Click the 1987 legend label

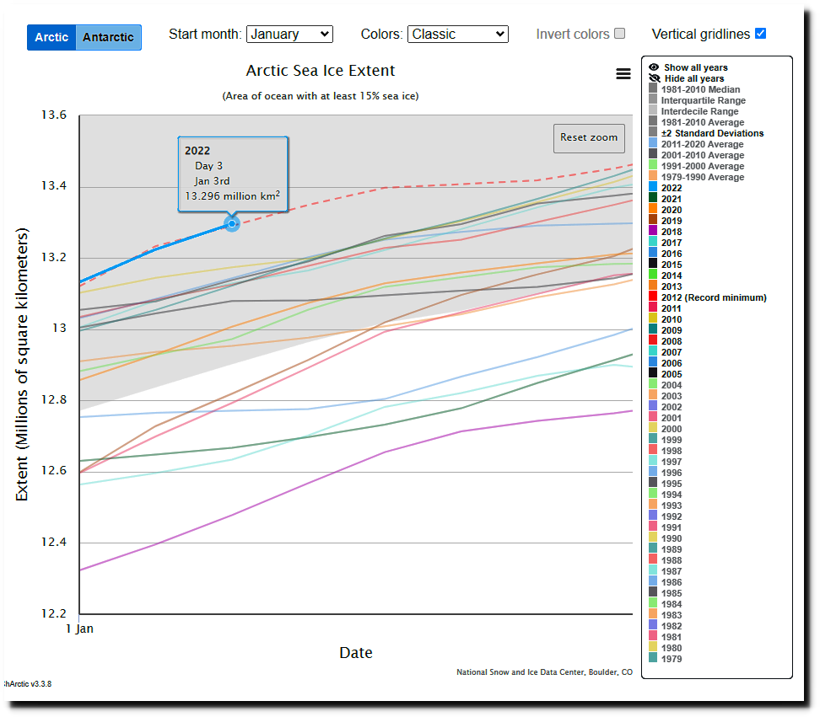tap(672, 572)
